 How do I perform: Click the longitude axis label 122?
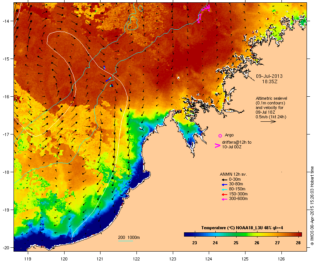136,259
